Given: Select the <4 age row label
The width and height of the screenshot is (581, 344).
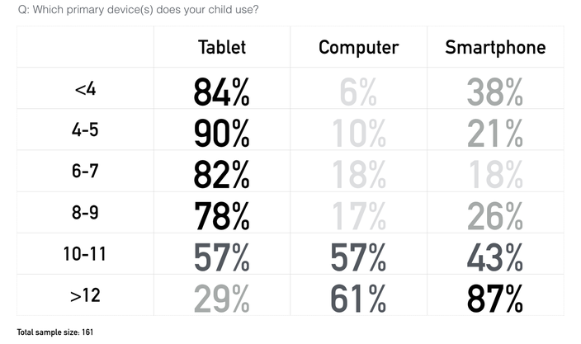Looking at the screenshot, I should (x=85, y=89).
